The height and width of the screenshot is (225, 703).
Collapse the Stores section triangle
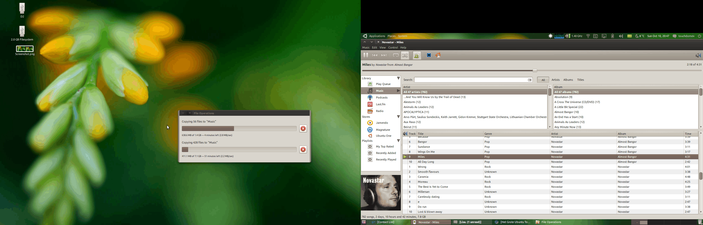coord(398,117)
